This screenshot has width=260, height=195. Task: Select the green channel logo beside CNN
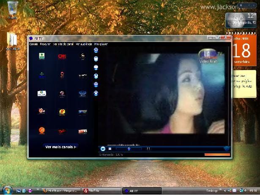41,56
